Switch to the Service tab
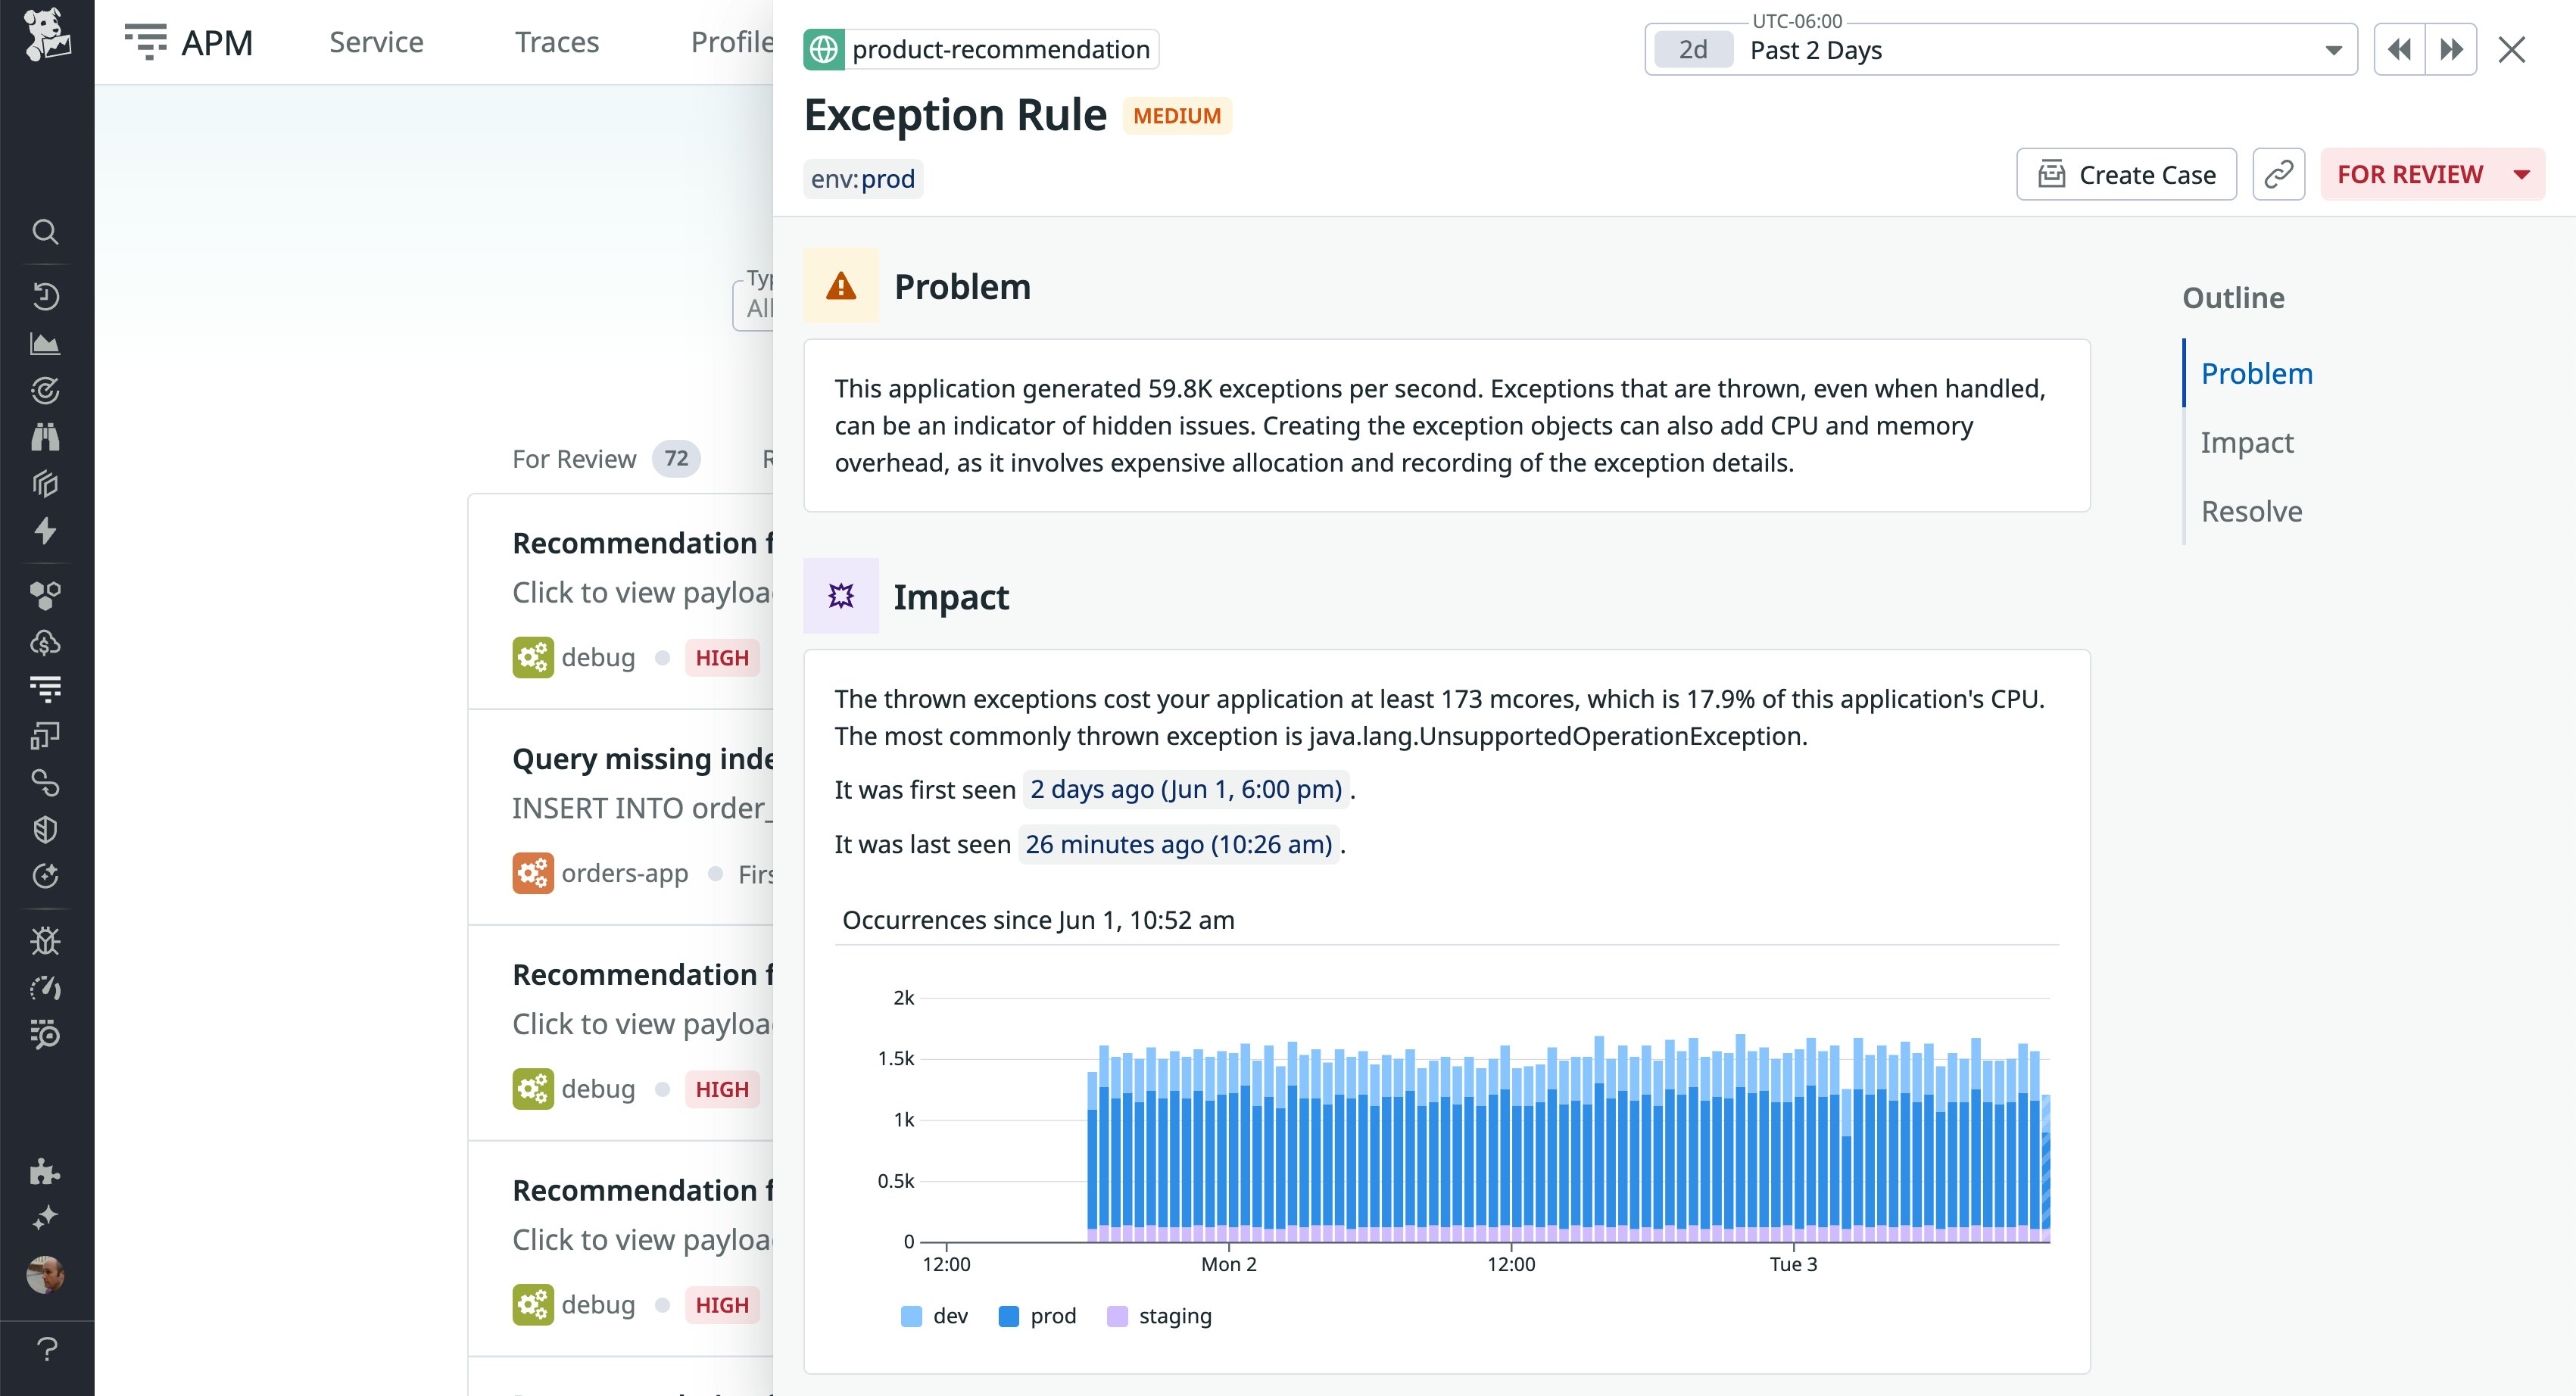 (376, 42)
